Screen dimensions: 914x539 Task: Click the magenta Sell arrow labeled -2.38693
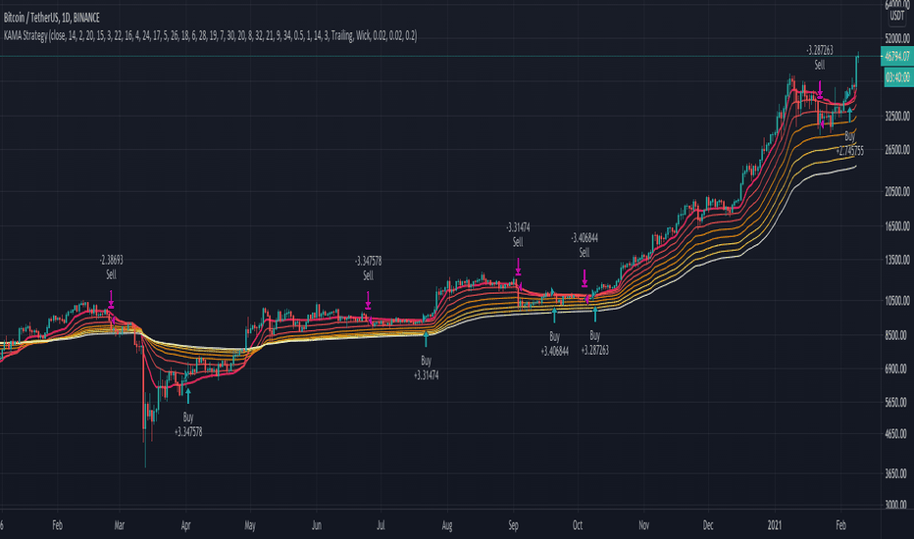click(112, 300)
